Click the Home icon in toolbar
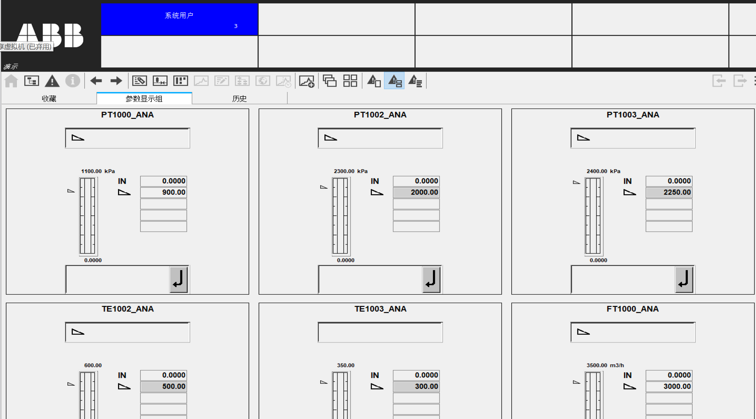756x419 pixels. tap(11, 81)
